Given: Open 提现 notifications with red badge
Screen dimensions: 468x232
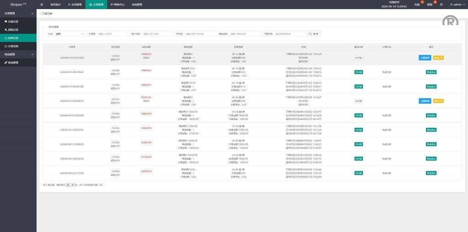Looking at the screenshot, I should coord(429,5).
